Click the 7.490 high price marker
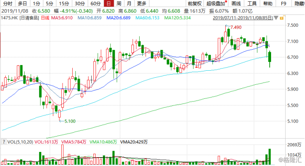 click(236, 27)
